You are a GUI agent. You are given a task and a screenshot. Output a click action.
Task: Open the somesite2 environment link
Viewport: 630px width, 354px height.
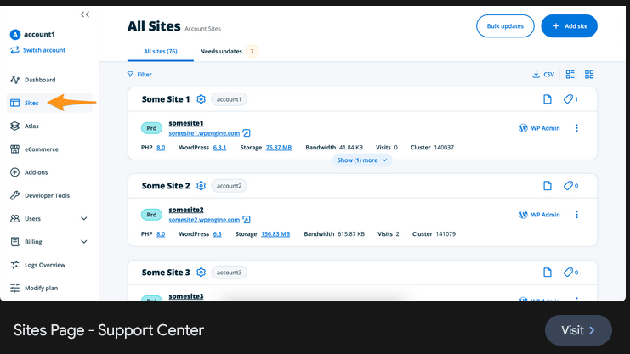click(186, 210)
